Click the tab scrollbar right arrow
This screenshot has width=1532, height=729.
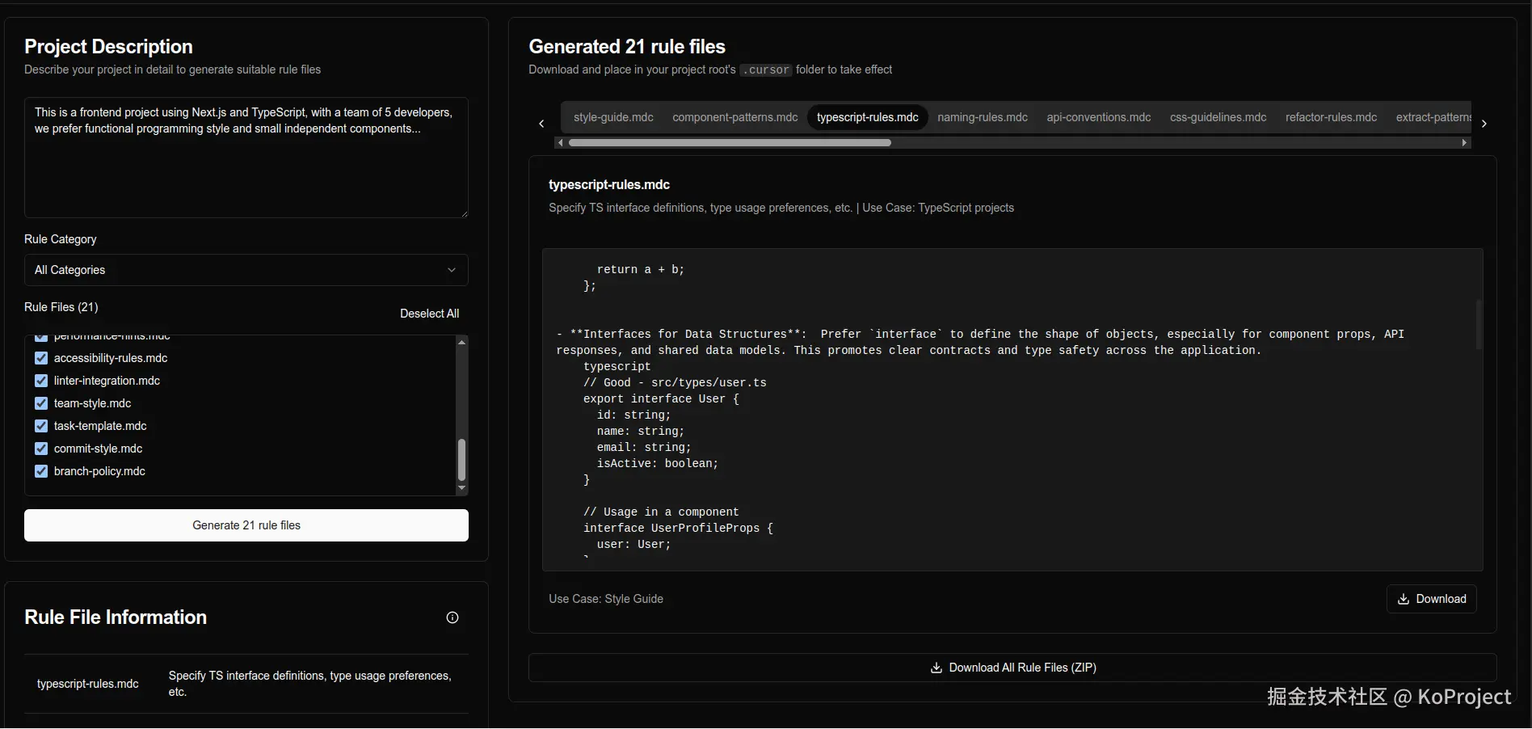point(1464,143)
